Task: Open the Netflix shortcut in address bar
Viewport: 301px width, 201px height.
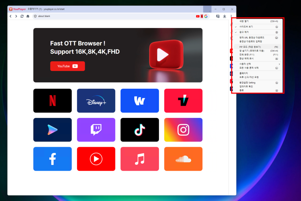Action: point(202,16)
